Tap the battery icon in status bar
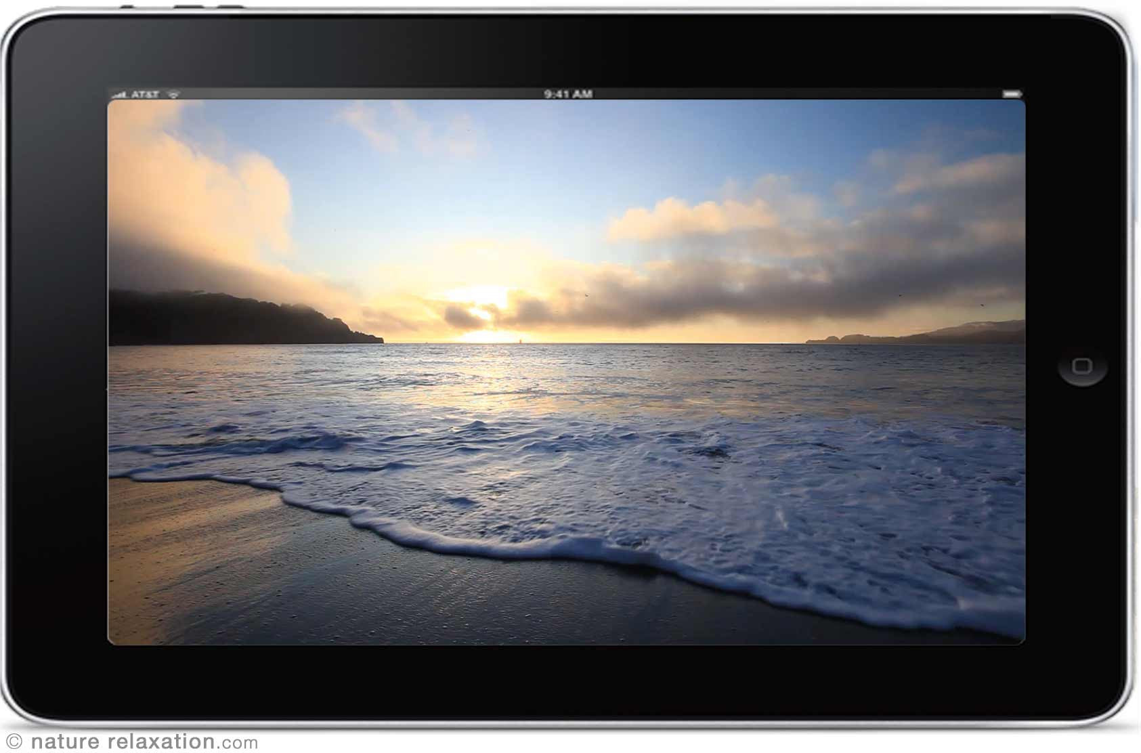 pos(1012,93)
